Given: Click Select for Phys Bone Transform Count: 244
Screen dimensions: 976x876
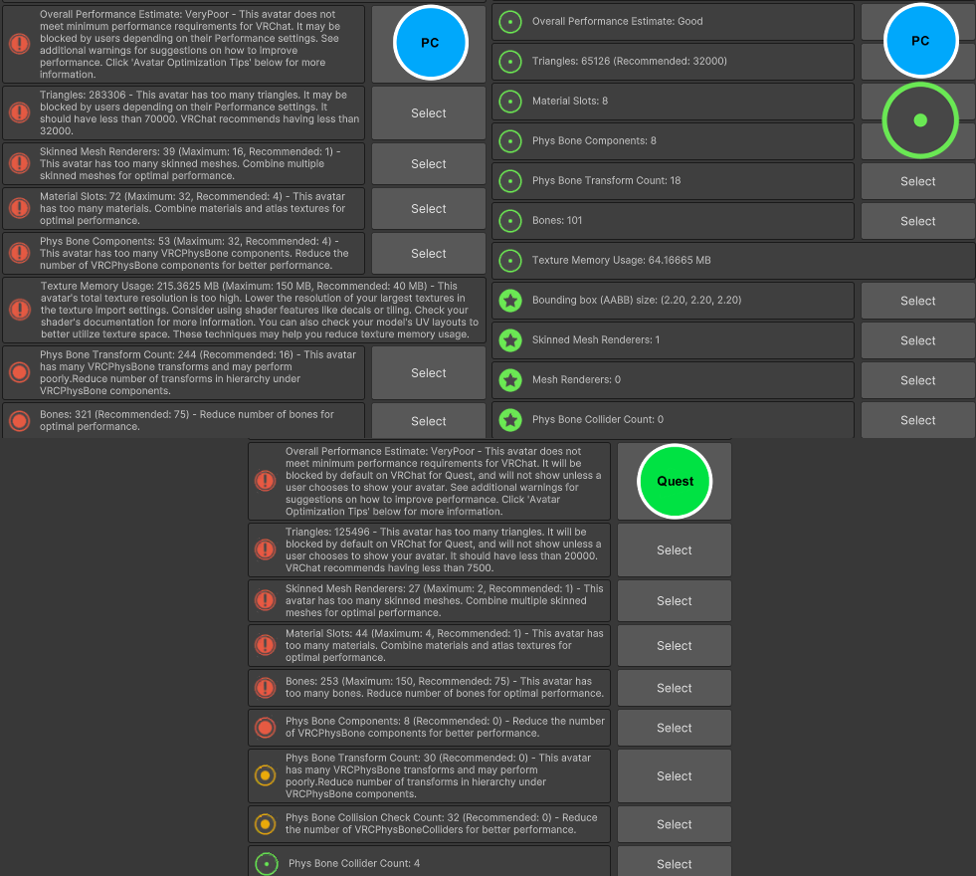Looking at the screenshot, I should (x=428, y=373).
